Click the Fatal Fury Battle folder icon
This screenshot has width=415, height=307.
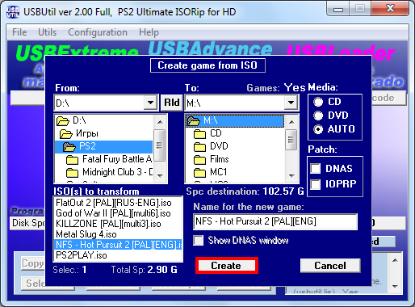(72, 159)
